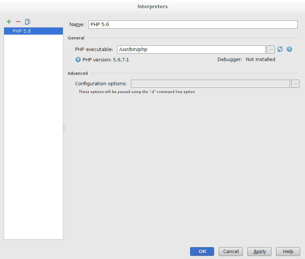Apply the interpreter settings
Screen dimensions: 305x259
[x=260, y=252]
